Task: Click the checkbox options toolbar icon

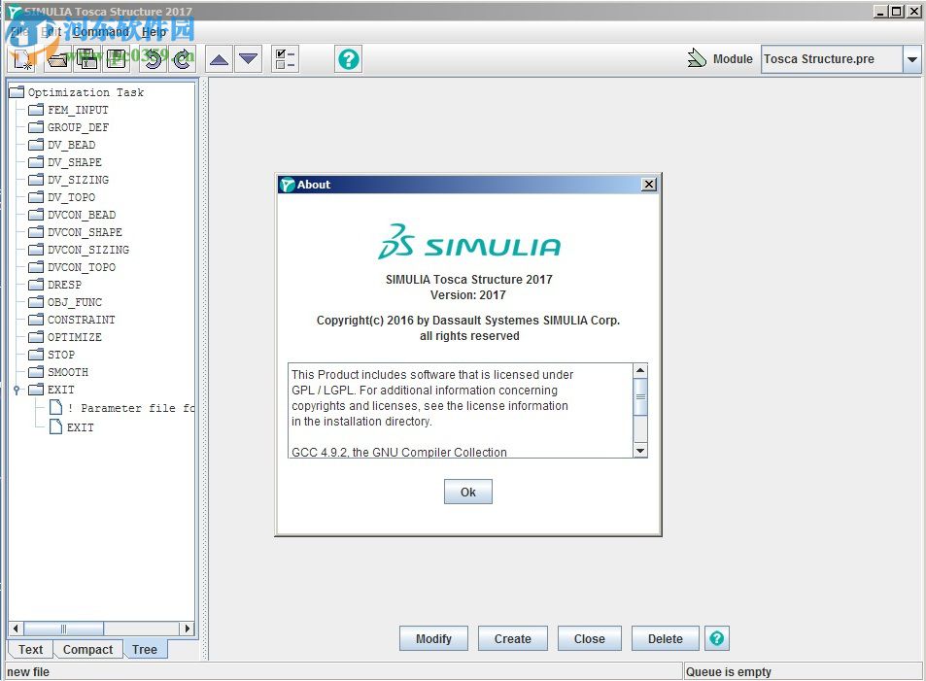Action: coord(284,59)
